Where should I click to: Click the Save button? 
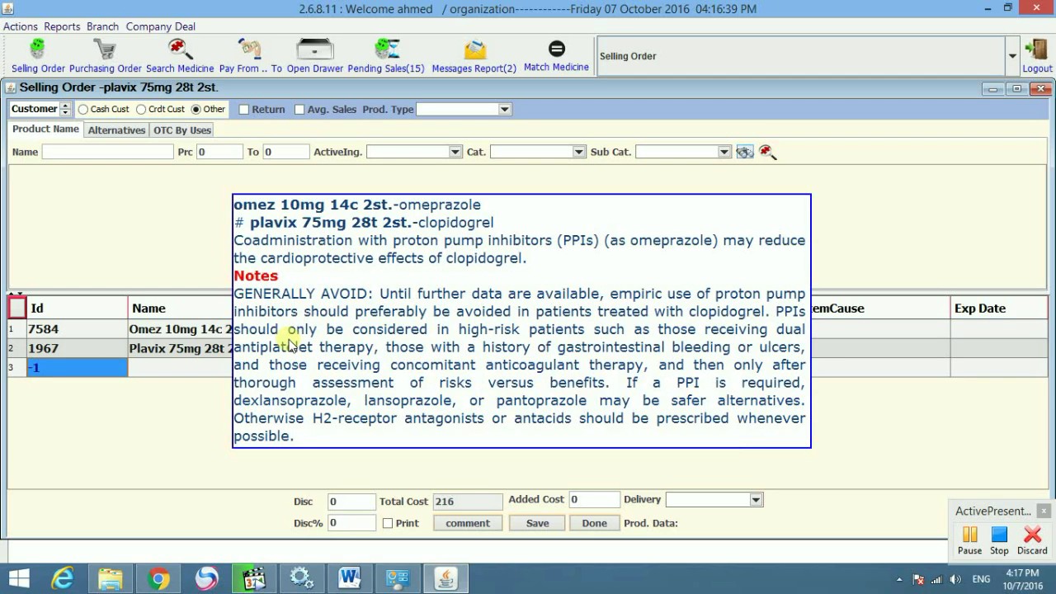(537, 523)
